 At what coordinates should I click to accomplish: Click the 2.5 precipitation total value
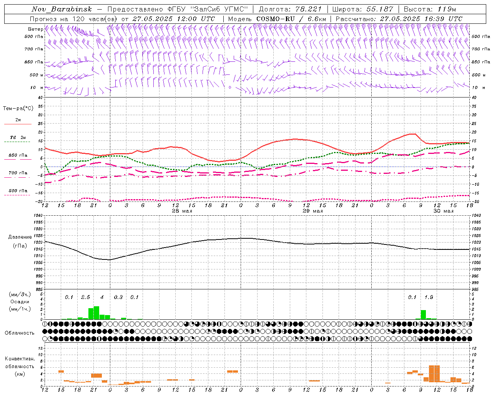click(85, 297)
